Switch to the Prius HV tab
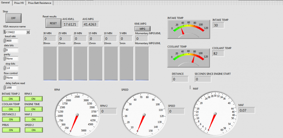 pyautogui.click(x=19, y=3)
